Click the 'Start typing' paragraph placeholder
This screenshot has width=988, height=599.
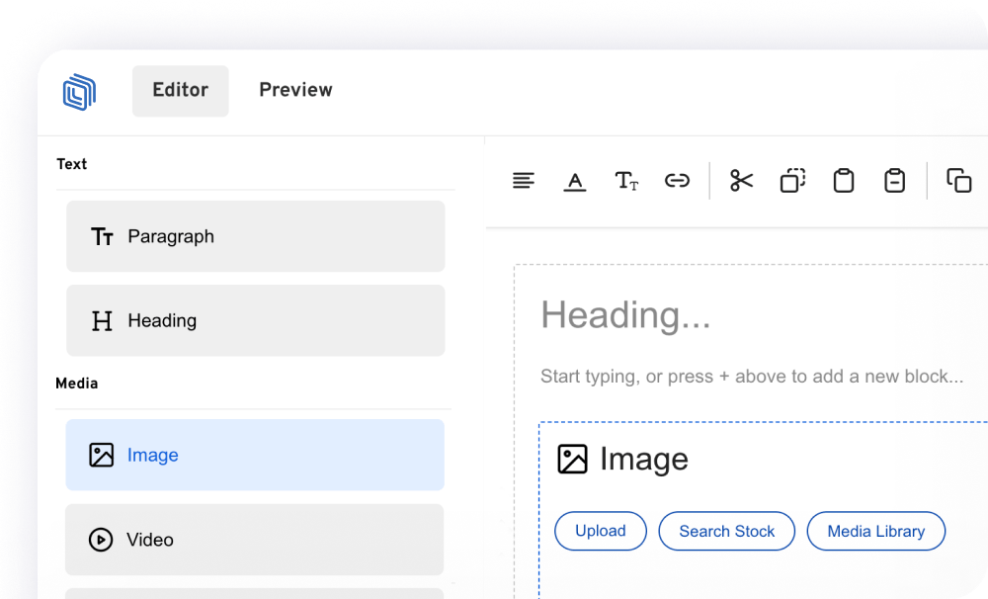[x=752, y=377]
